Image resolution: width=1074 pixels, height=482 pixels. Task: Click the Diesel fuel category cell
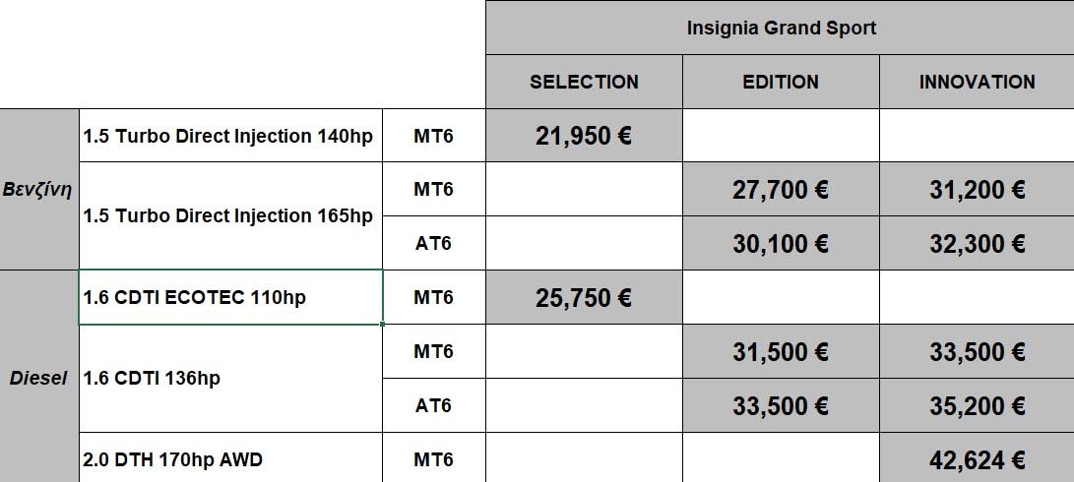pyautogui.click(x=38, y=378)
